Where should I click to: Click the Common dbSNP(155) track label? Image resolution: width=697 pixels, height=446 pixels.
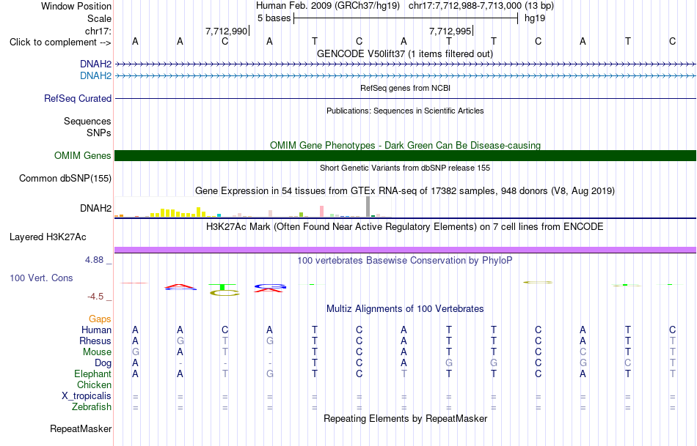pyautogui.click(x=65, y=179)
